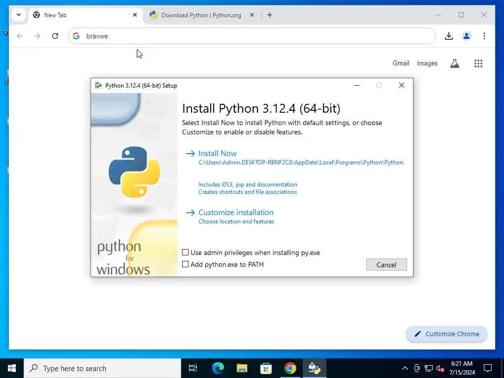Open a new browser tab
Screen dimensions: 504x378
coord(269,15)
